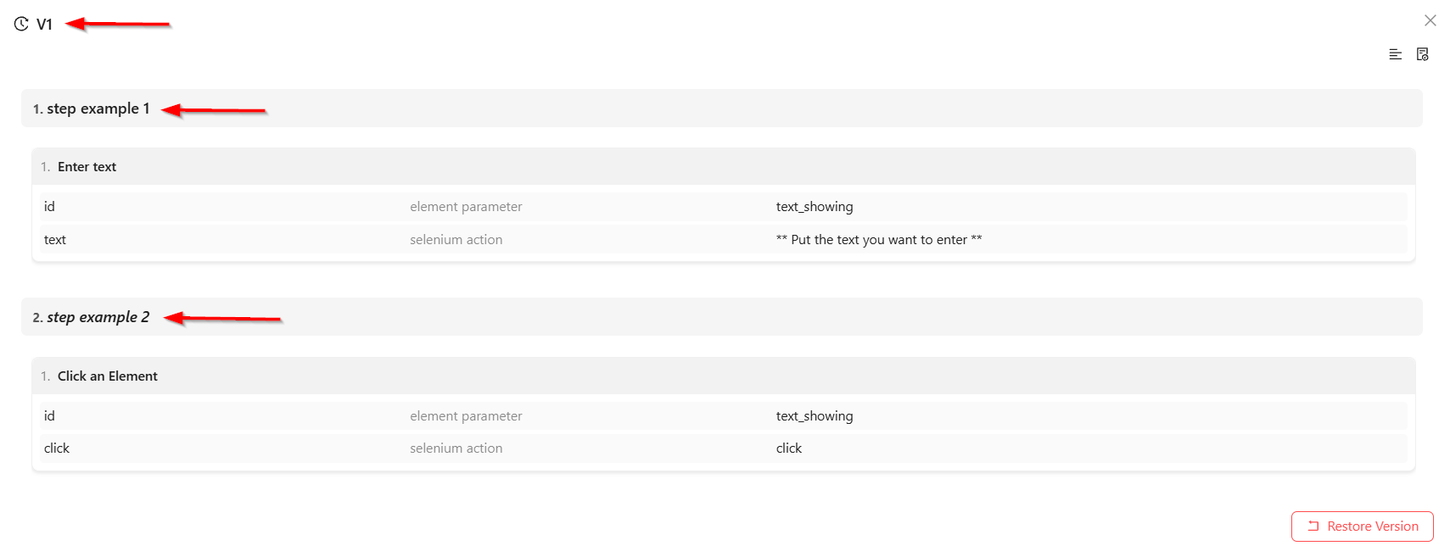Select the V1 version label

point(44,25)
